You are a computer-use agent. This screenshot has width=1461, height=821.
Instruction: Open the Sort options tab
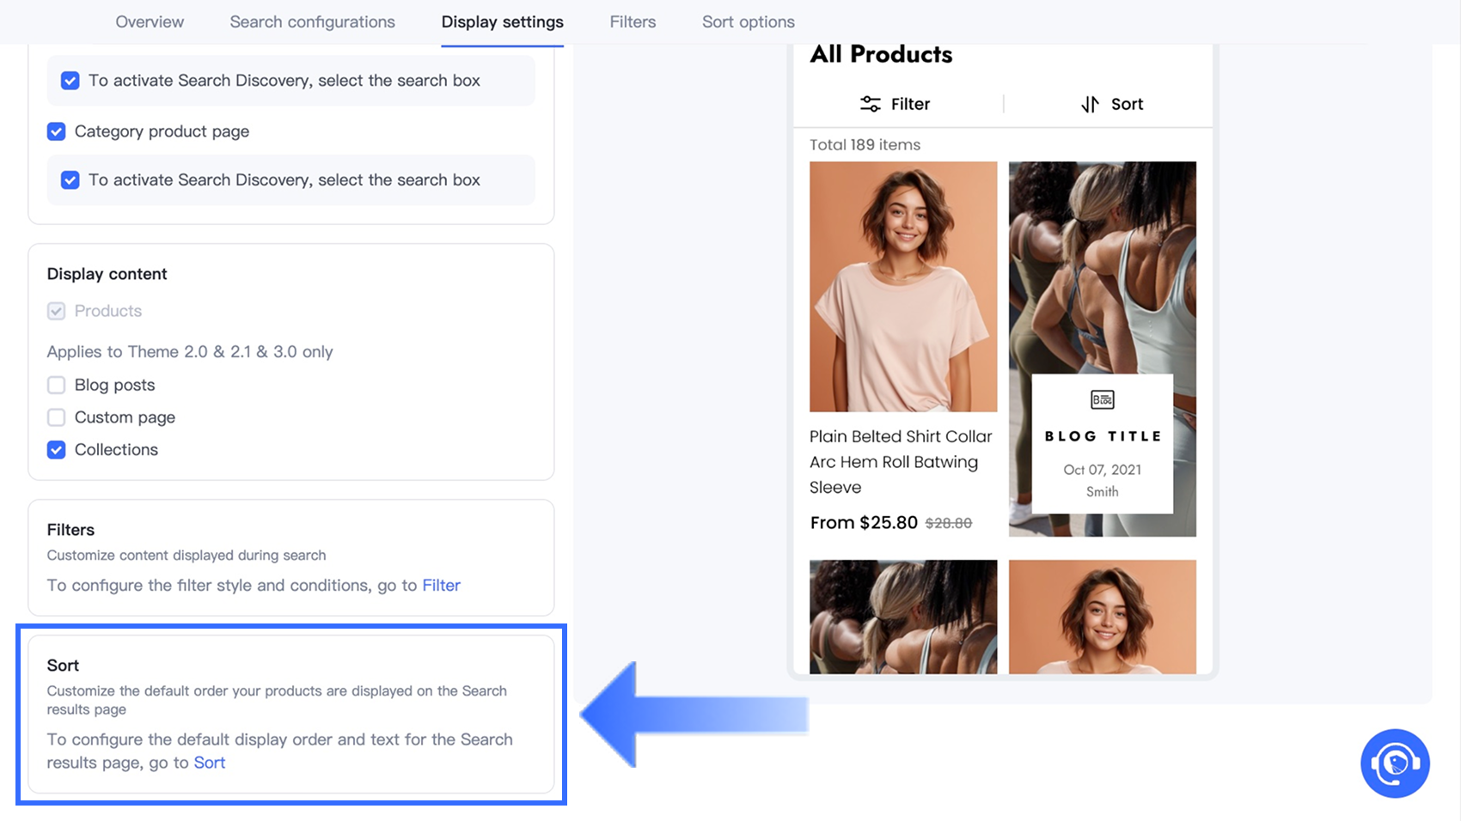pos(749,21)
